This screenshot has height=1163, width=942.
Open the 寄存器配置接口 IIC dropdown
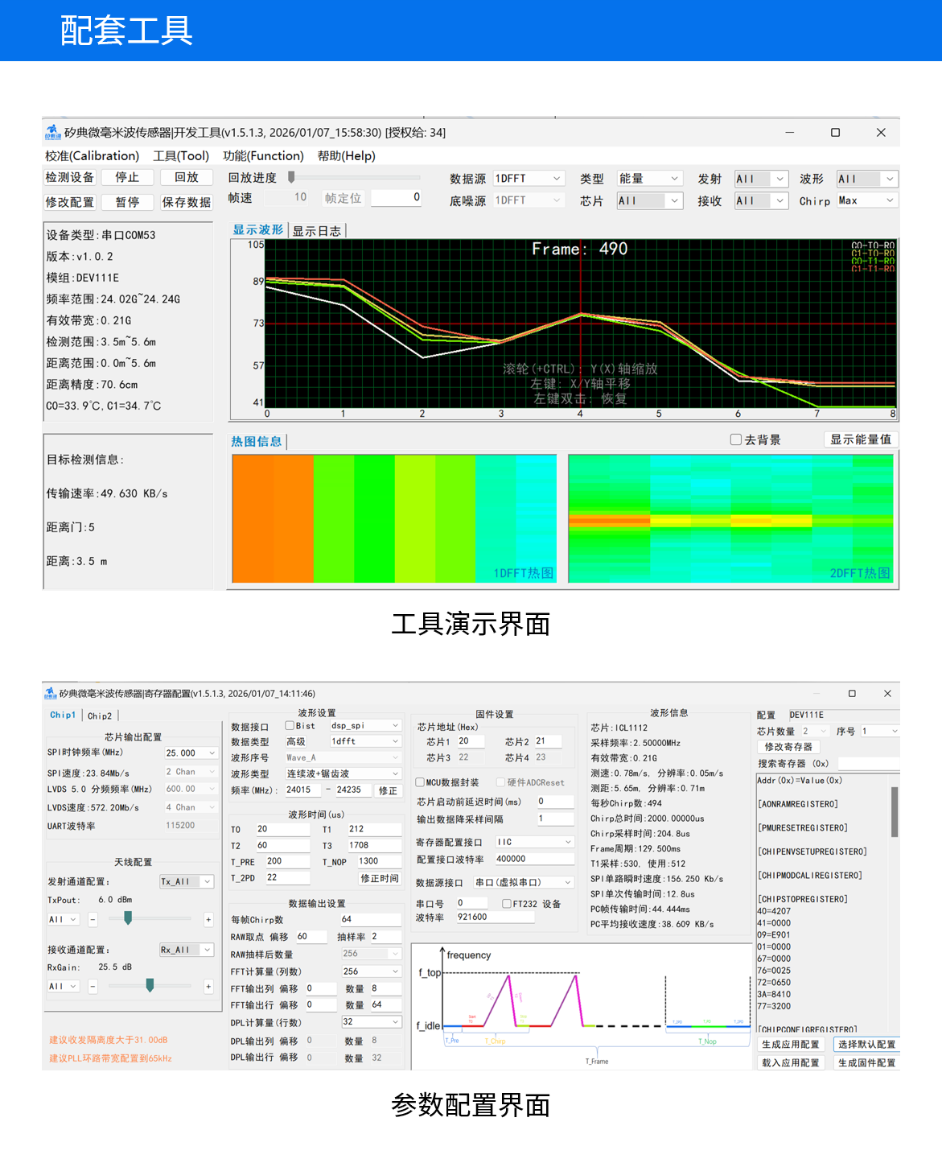pyautogui.click(x=534, y=842)
